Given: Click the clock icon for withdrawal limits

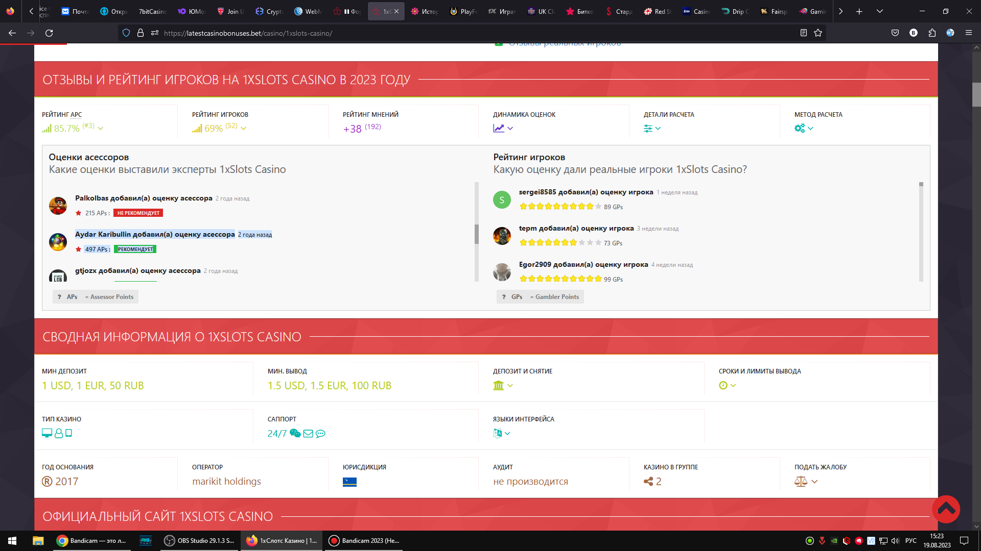Looking at the screenshot, I should click(723, 386).
